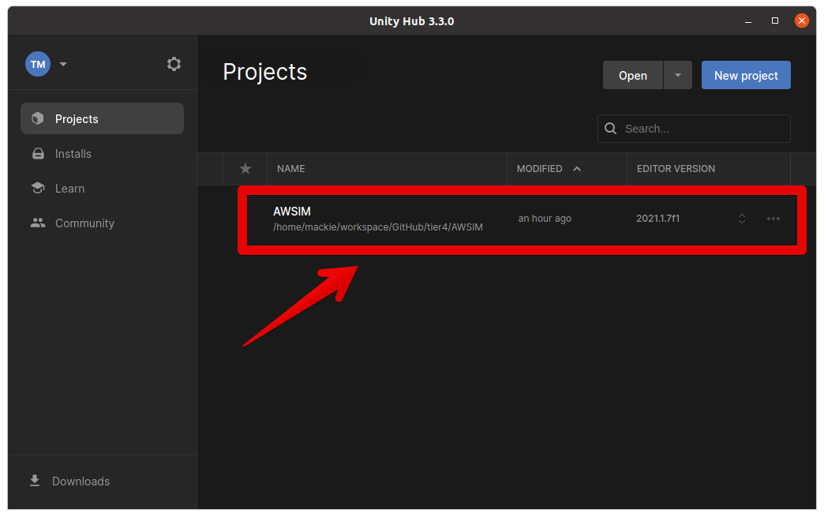The image size is (824, 517).
Task: Click the Community people icon
Action: coord(38,223)
